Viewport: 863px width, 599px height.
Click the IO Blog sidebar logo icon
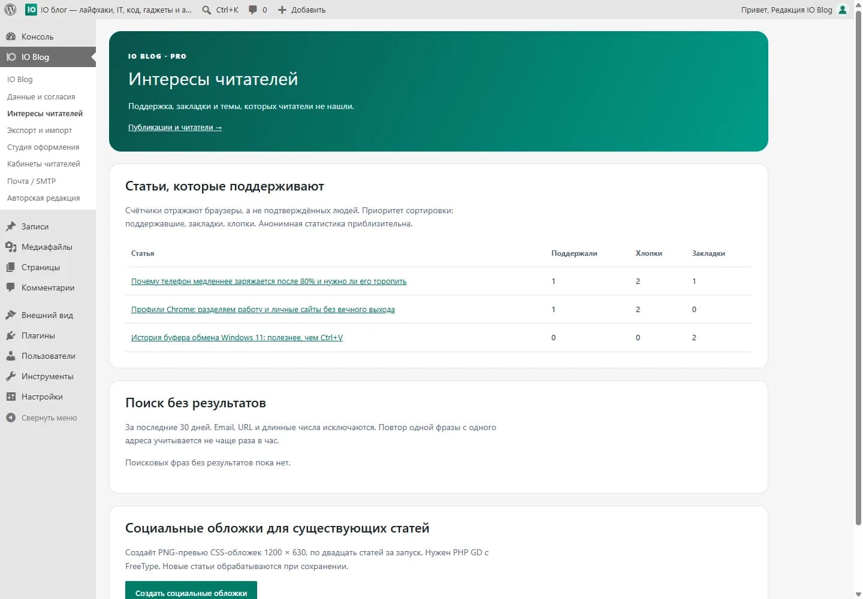[11, 57]
